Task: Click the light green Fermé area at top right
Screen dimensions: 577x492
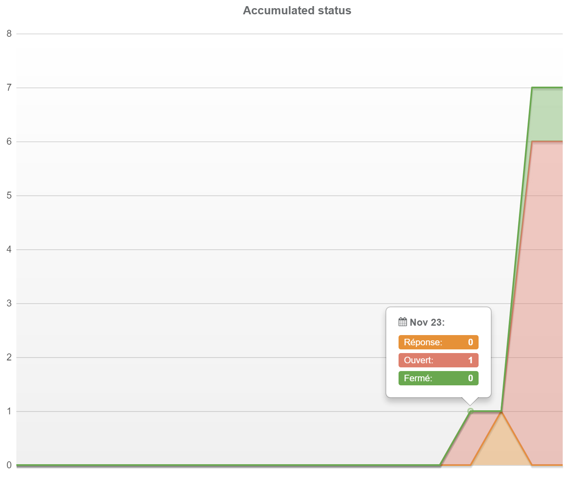Action: tap(547, 114)
